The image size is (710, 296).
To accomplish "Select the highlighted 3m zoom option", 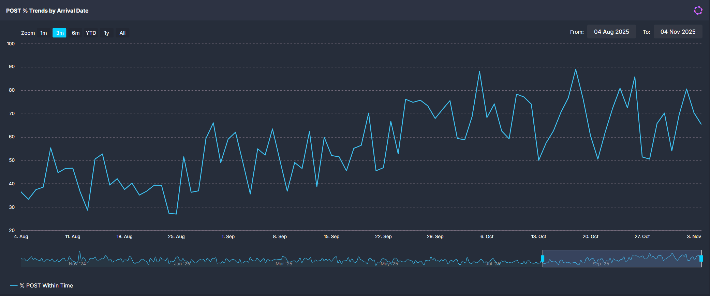I will coord(59,33).
